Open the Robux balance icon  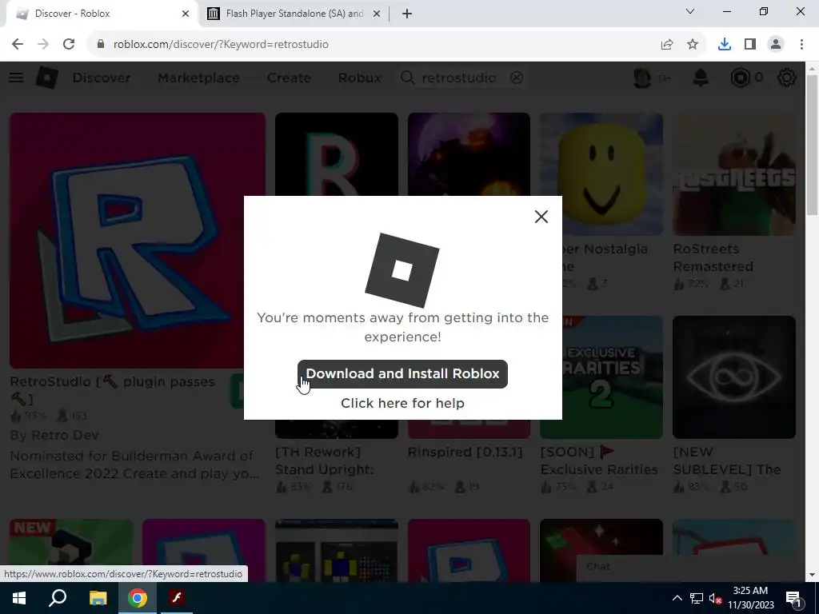coord(740,78)
